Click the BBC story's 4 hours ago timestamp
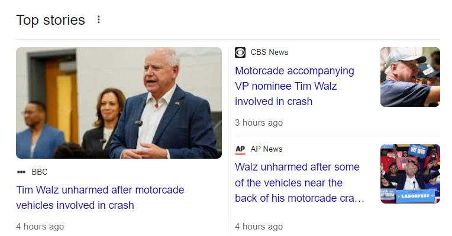 click(x=40, y=227)
